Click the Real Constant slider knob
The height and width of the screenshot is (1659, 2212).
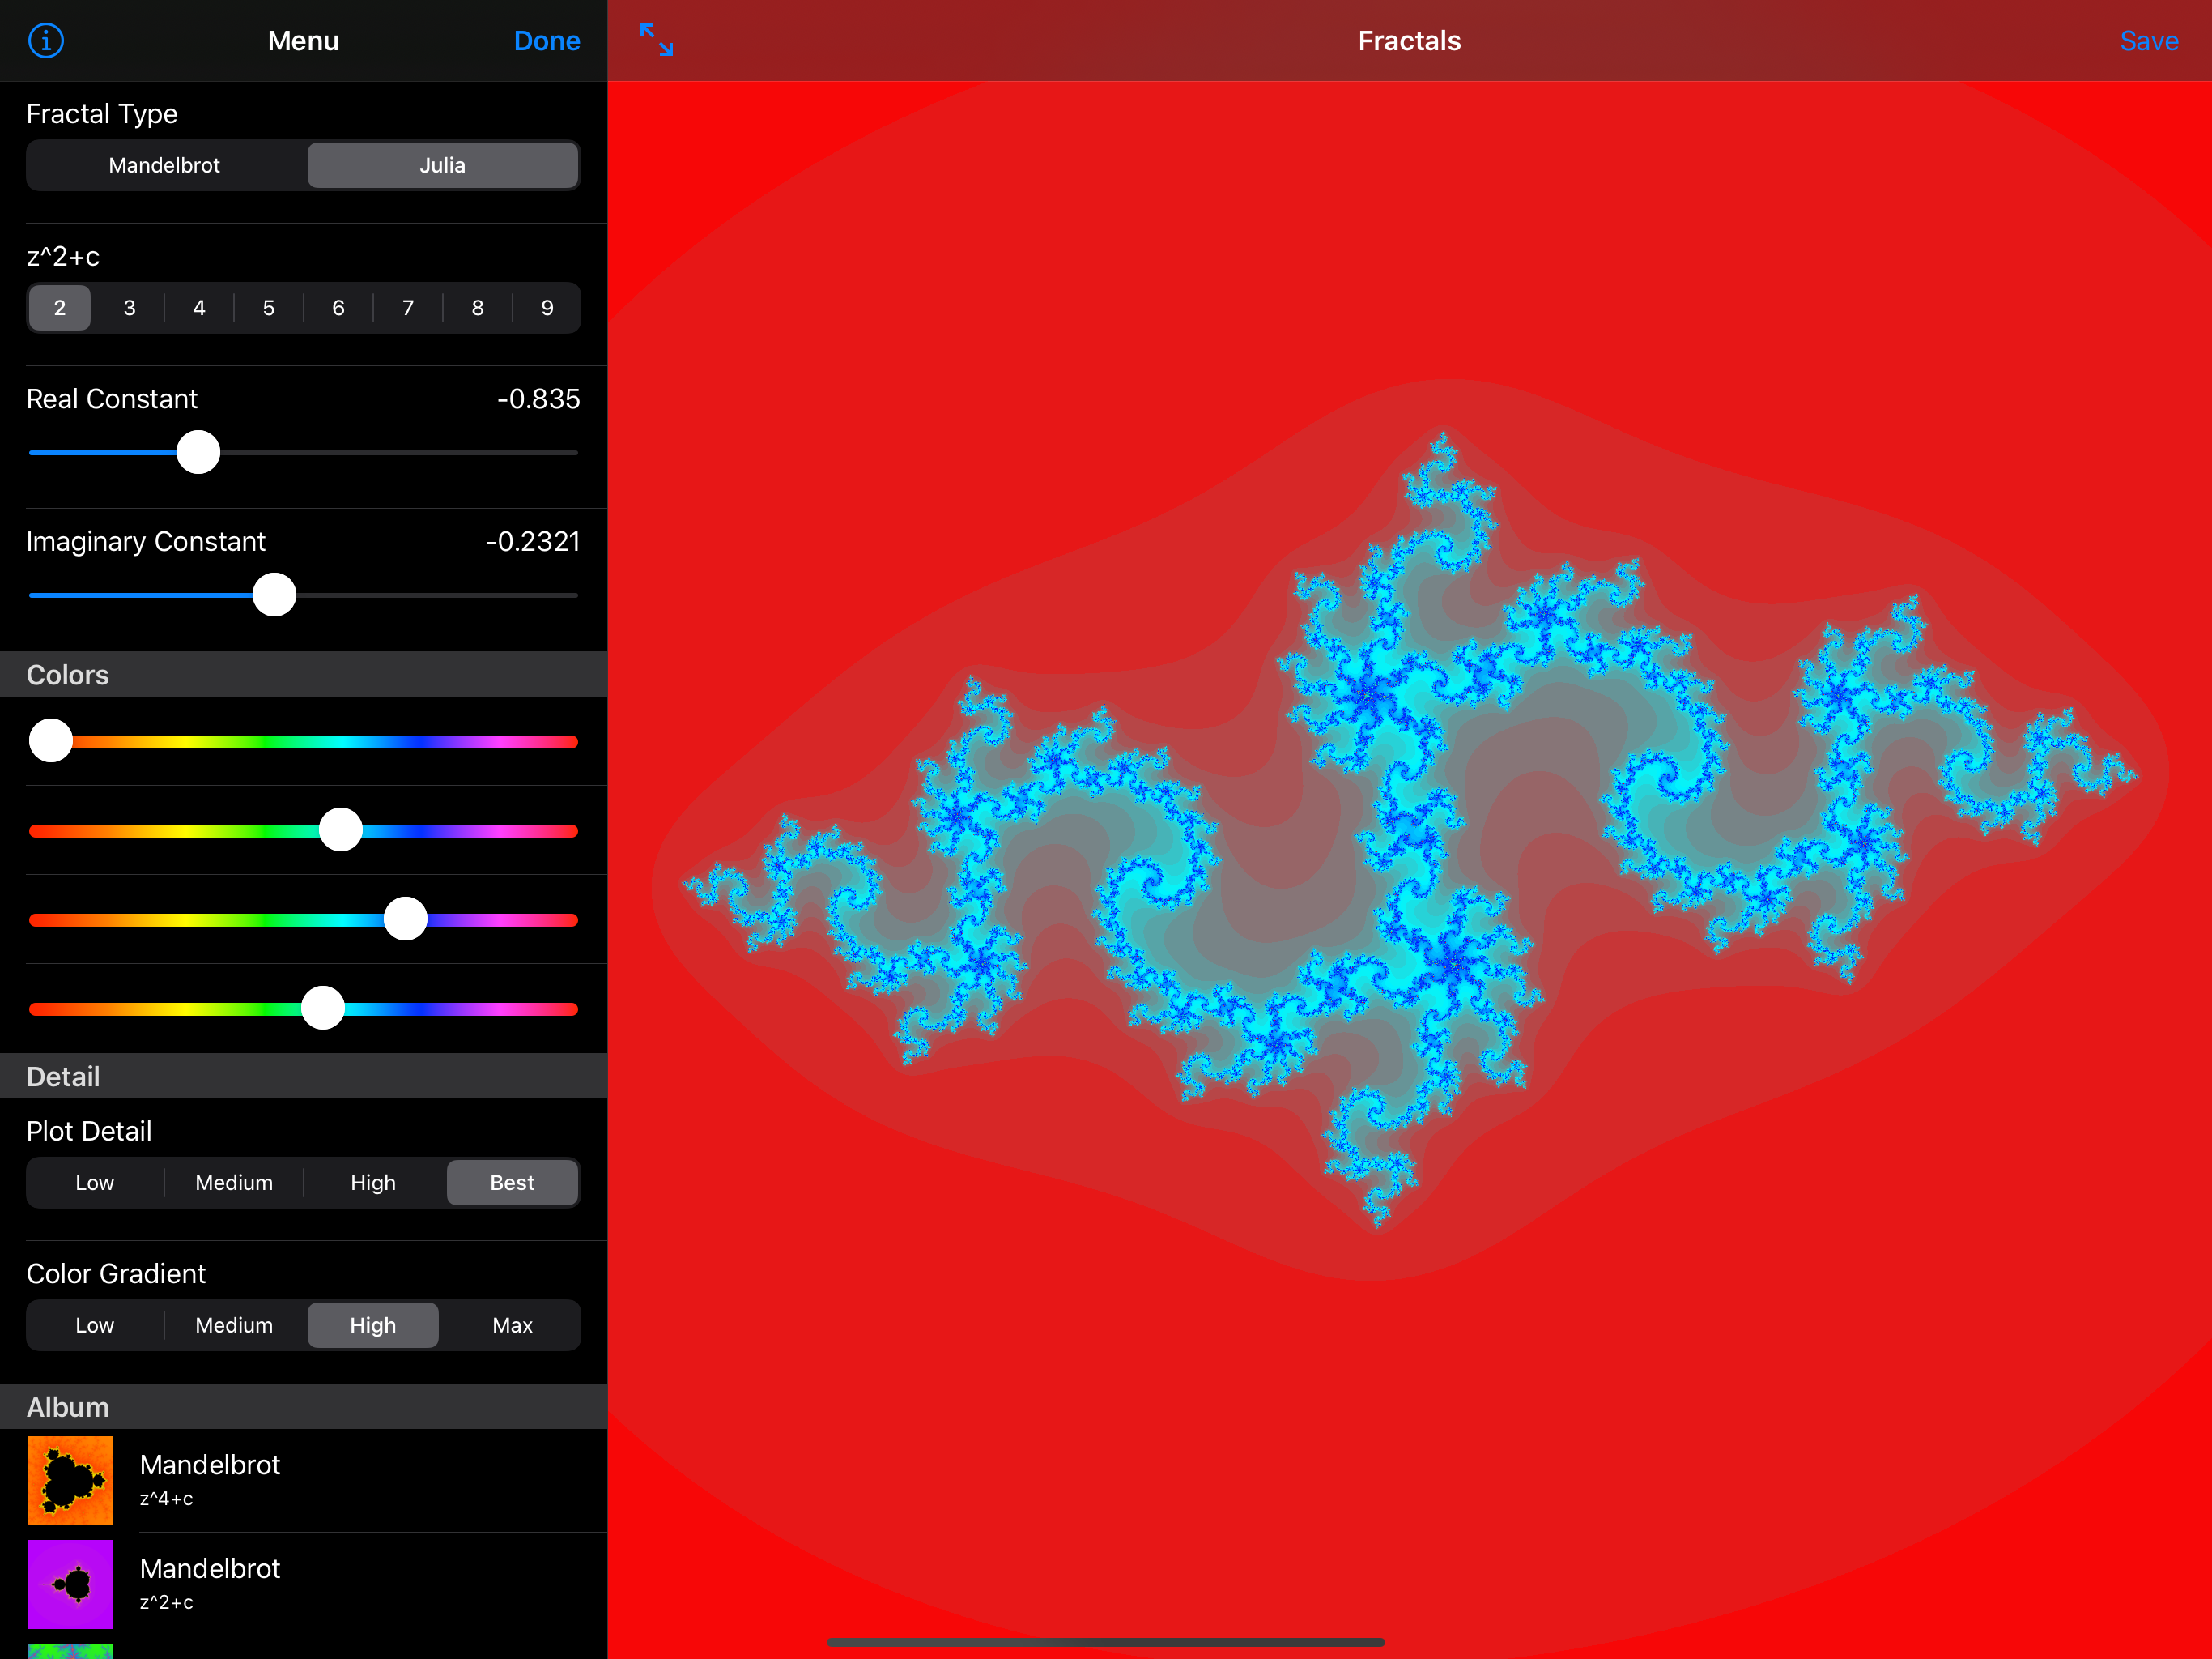click(x=198, y=452)
